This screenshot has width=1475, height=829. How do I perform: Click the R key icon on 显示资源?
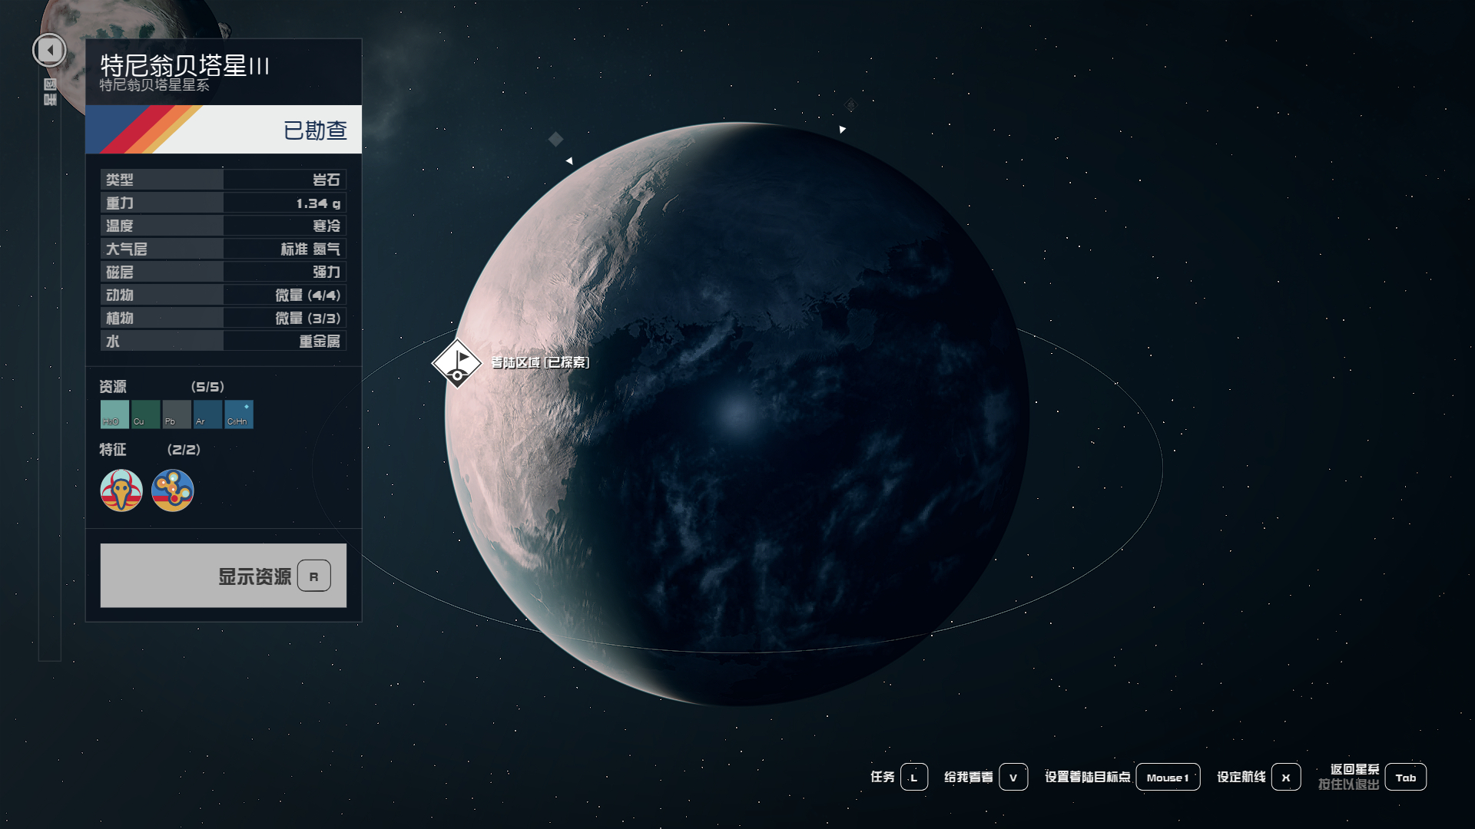[x=313, y=576]
